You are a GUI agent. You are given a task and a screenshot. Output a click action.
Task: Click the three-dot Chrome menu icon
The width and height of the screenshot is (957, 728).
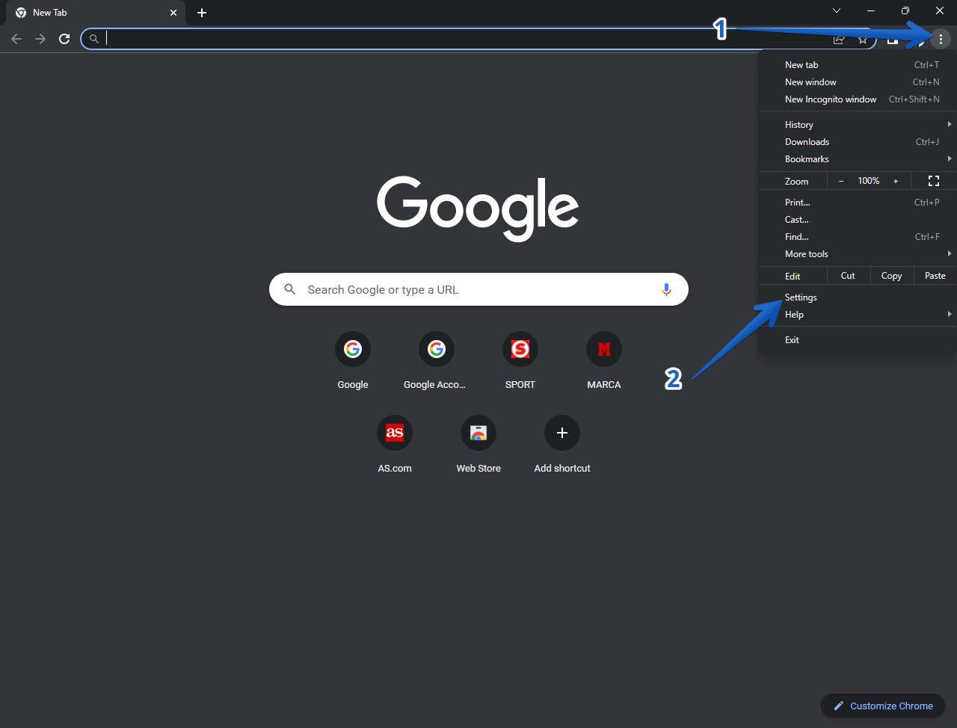click(x=940, y=39)
